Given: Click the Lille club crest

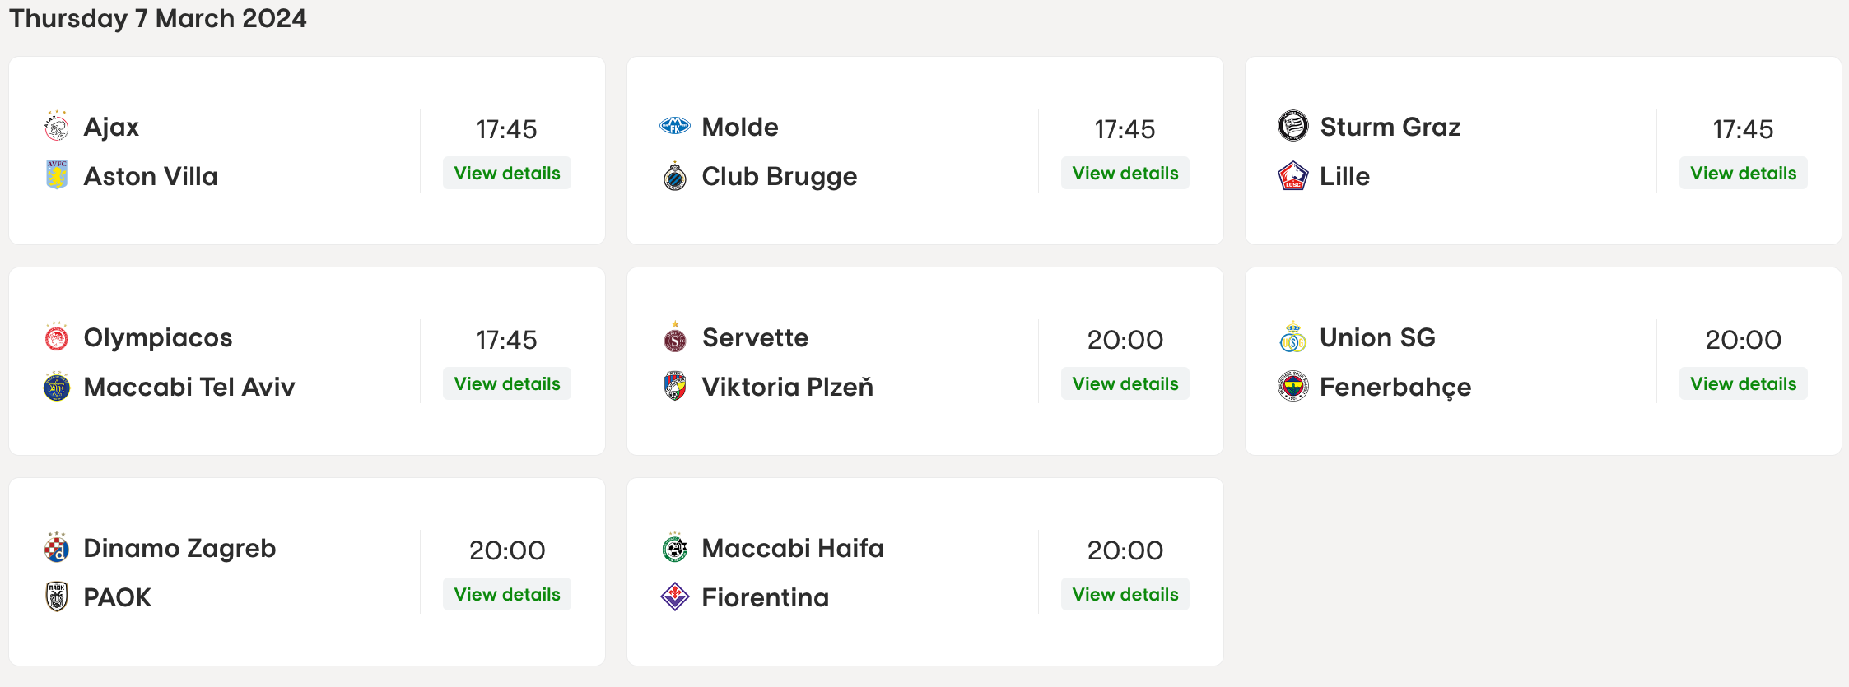Looking at the screenshot, I should coord(1292,175).
